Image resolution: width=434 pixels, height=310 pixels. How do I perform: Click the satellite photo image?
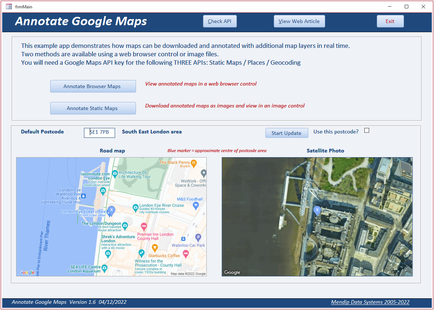click(317, 217)
